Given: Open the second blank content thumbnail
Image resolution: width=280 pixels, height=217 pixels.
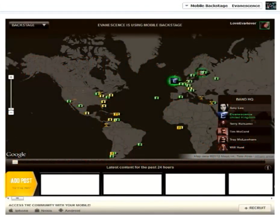Looking at the screenshot, I should point(133,184).
